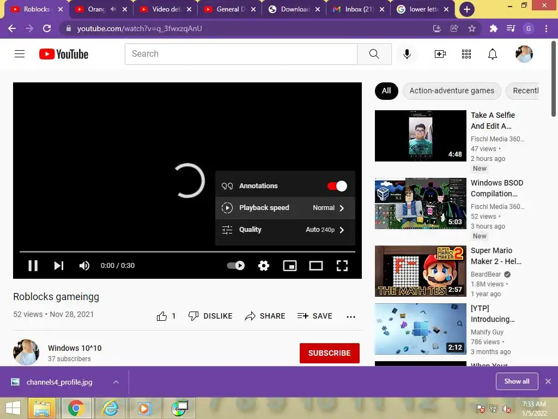Open channels4_profile.jpg downloaded file
Image resolution: width=558 pixels, height=419 pixels.
pos(59,382)
